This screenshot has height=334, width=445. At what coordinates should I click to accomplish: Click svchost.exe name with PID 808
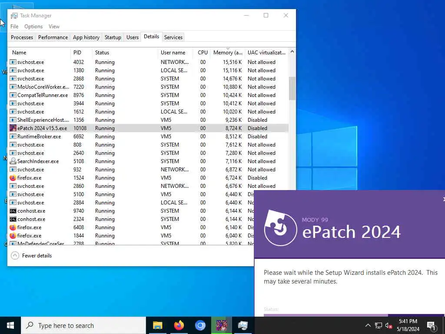pyautogui.click(x=31, y=144)
